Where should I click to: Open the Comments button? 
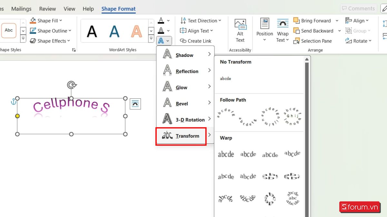point(358,8)
